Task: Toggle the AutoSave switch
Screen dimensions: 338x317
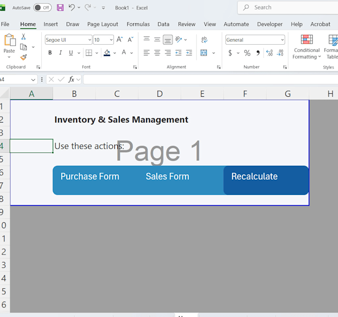Action: pos(42,8)
